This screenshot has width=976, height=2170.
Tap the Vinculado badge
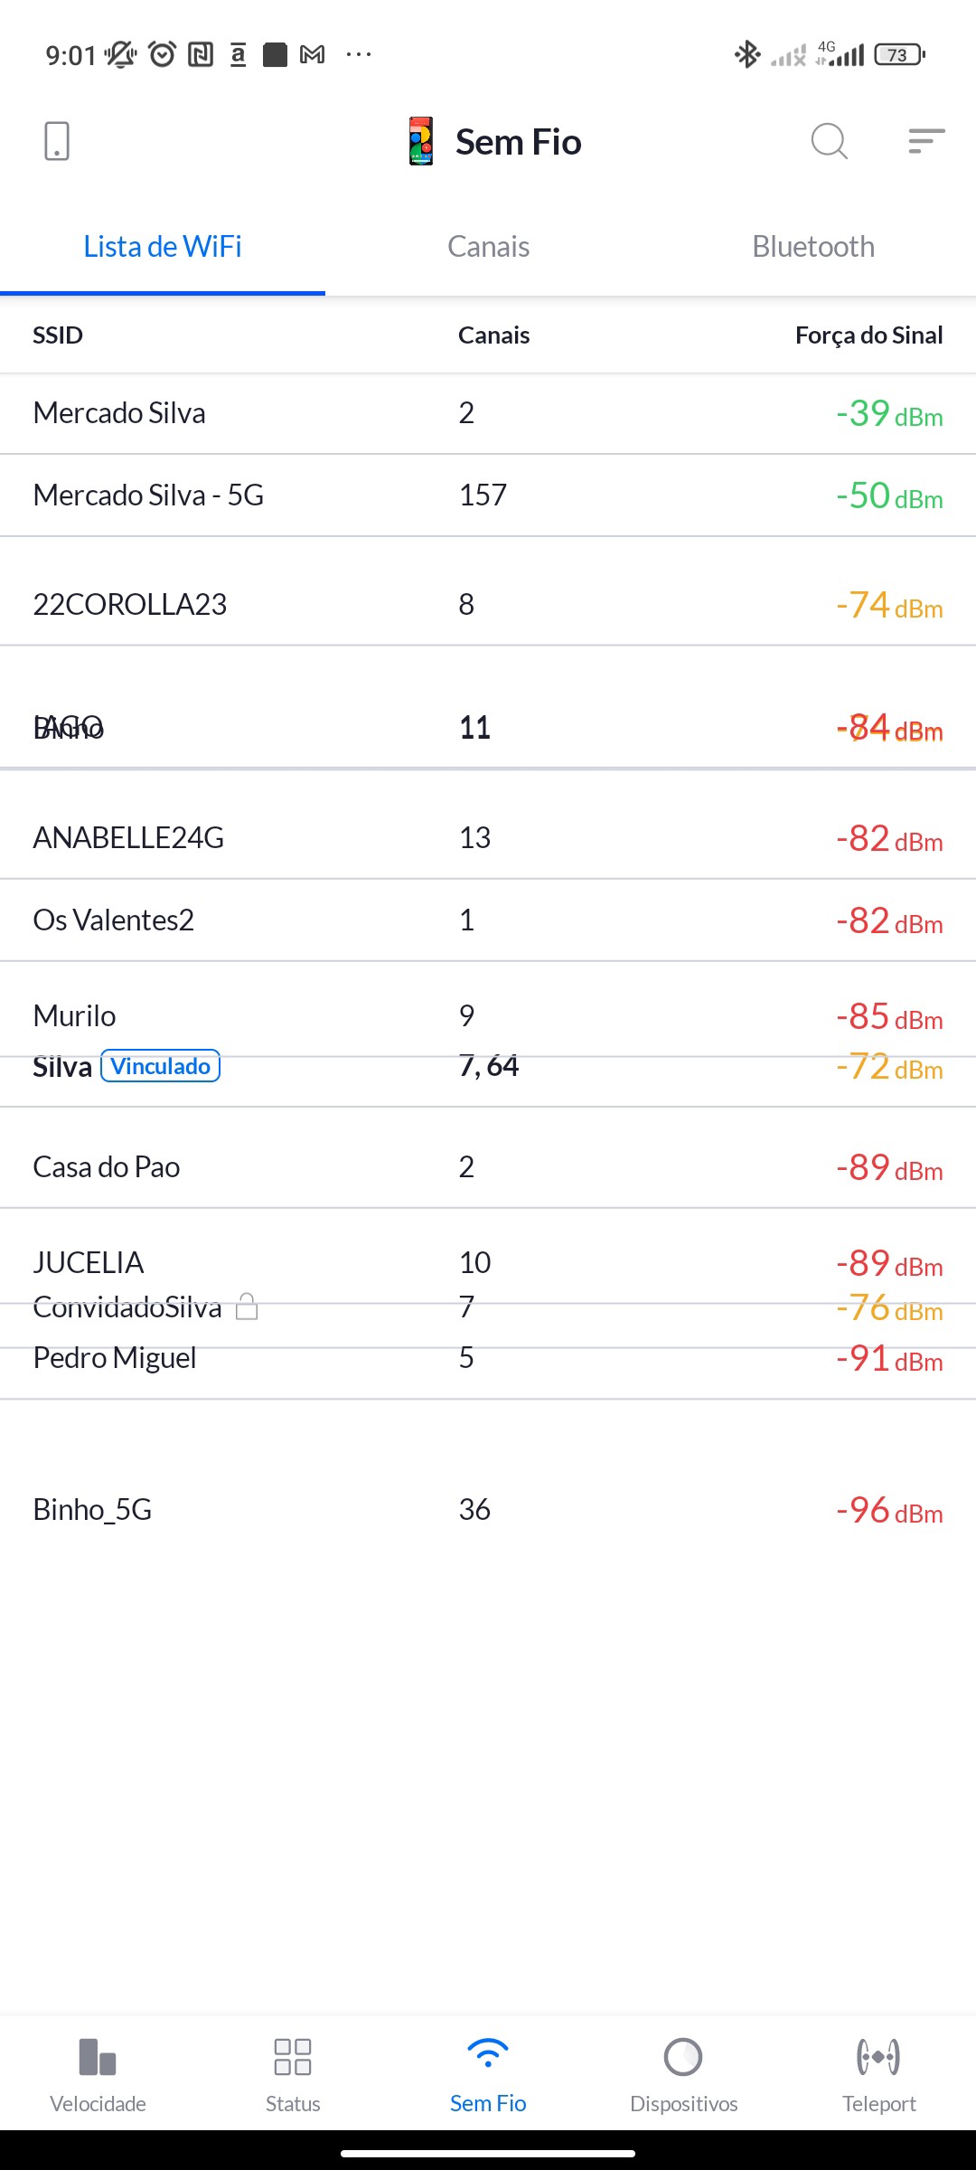161,1066
